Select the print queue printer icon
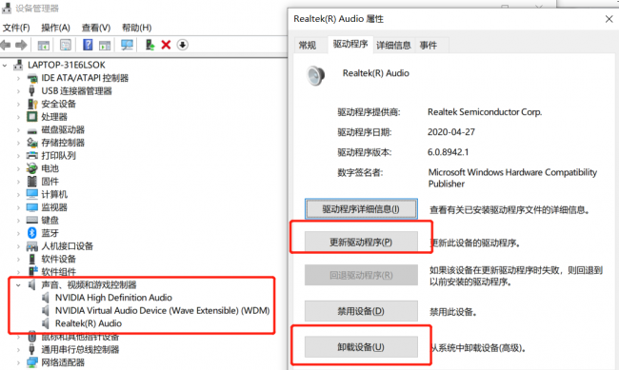This screenshot has width=619, height=370. pyautogui.click(x=32, y=155)
